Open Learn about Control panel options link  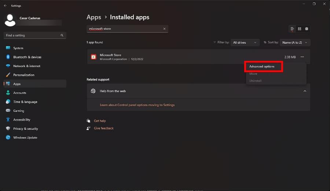point(137,105)
